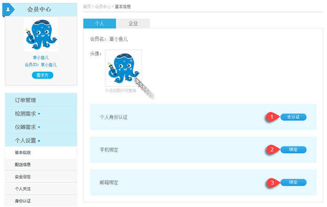Expand the 检测需求 dropdown arrow
Image resolution: width=327 pixels, height=207 pixels.
(39, 114)
